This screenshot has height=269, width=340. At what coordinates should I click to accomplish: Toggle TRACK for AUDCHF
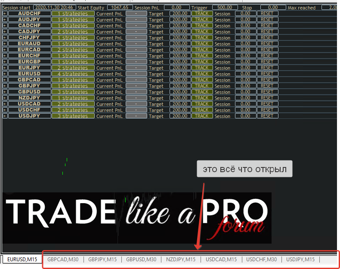[202, 14]
